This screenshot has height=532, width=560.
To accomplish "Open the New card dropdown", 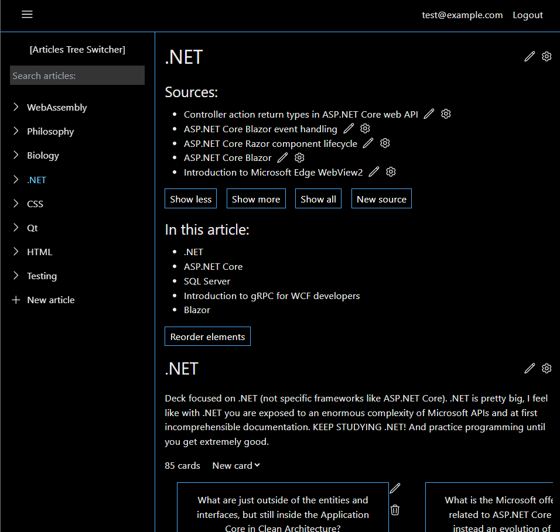I will pyautogui.click(x=236, y=466).
